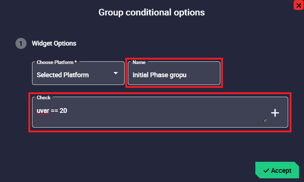Click the "Initial Phase gropu" text
Image resolution: width=304 pixels, height=182 pixels.
(x=160, y=75)
